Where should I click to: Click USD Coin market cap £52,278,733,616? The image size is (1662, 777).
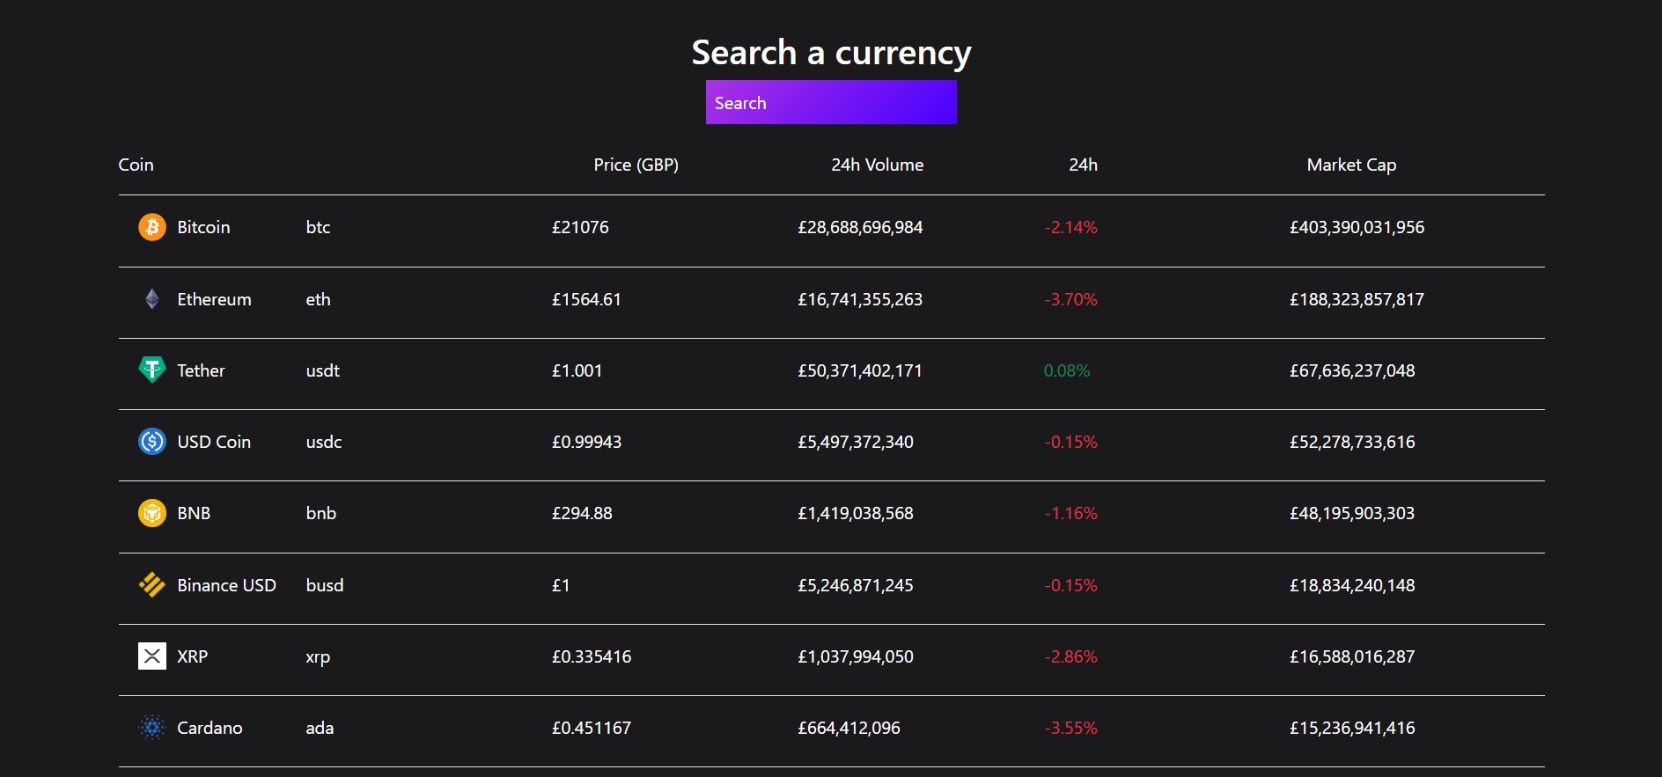pyautogui.click(x=1352, y=442)
